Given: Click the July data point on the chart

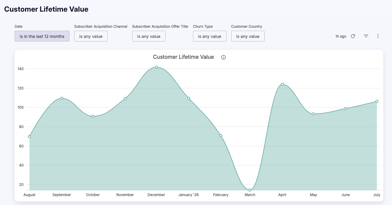Looking at the screenshot, I should (x=377, y=101).
